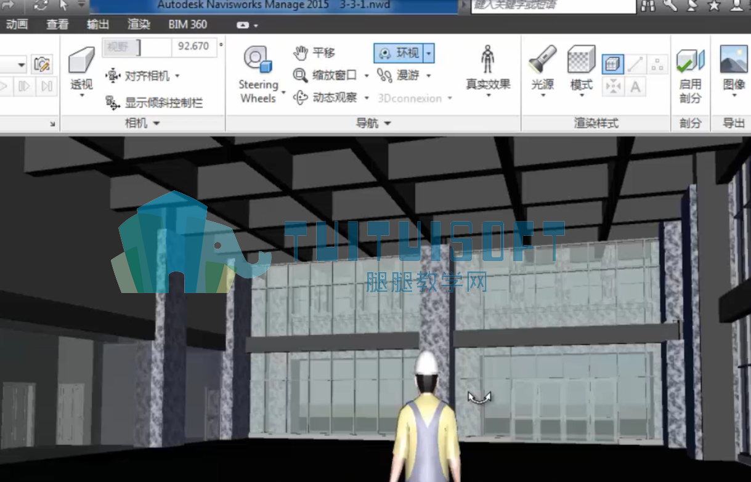Open the BIM 360 tab
751x482 pixels.
[188, 25]
